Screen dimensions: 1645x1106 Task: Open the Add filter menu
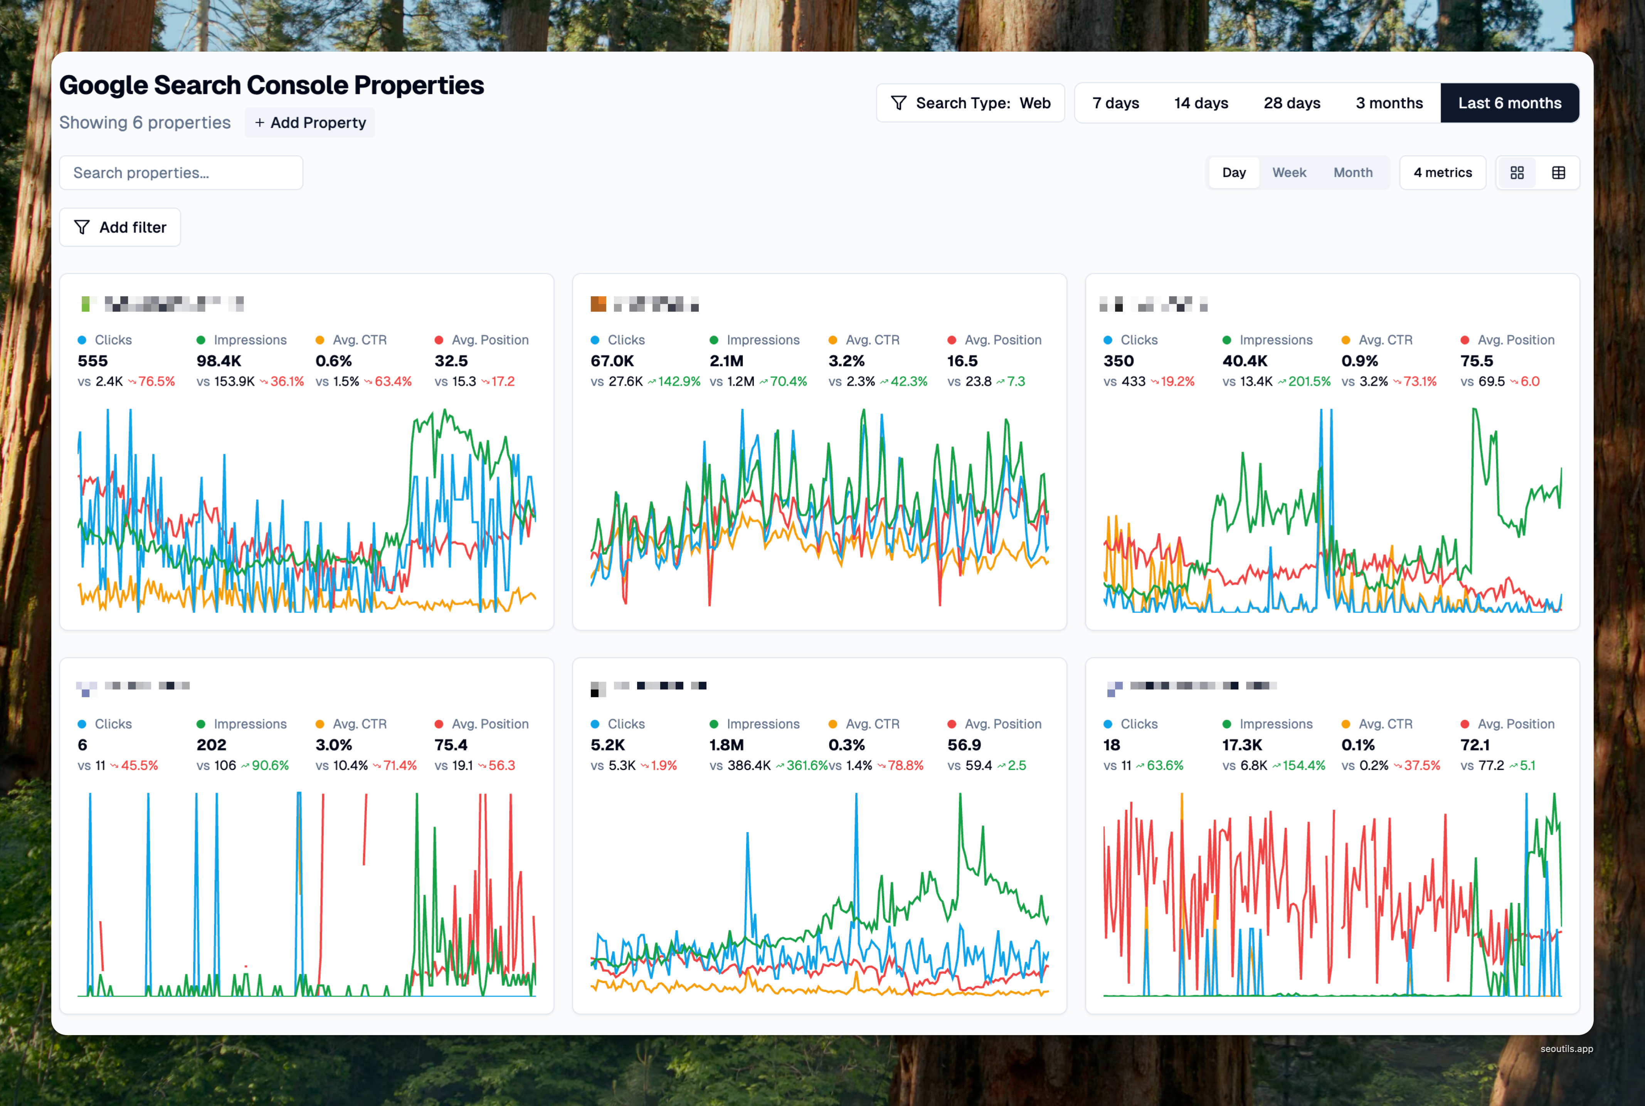pos(120,227)
